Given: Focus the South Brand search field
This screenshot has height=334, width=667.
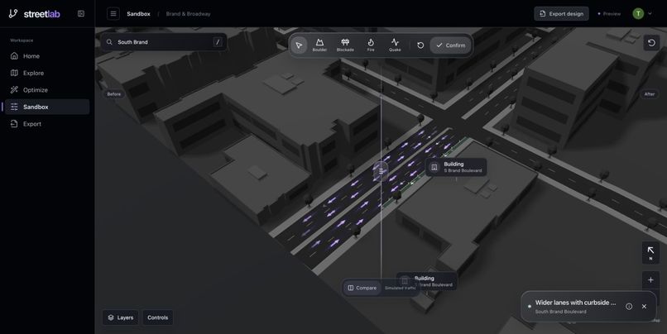Looking at the screenshot, I should (164, 42).
